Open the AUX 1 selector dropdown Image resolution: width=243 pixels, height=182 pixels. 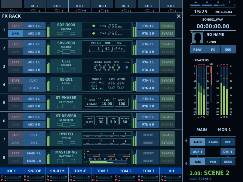197,152
